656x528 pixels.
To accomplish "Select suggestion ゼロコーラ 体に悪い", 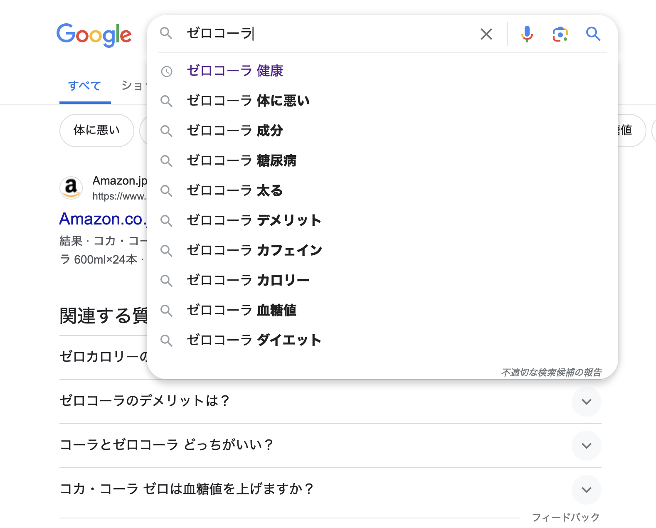I will 382,101.
